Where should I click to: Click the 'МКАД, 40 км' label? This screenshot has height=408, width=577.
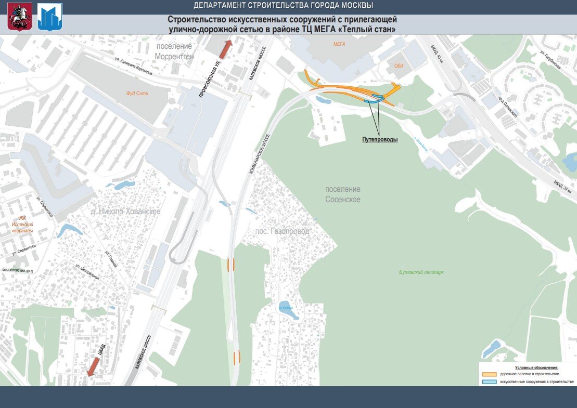click(437, 54)
